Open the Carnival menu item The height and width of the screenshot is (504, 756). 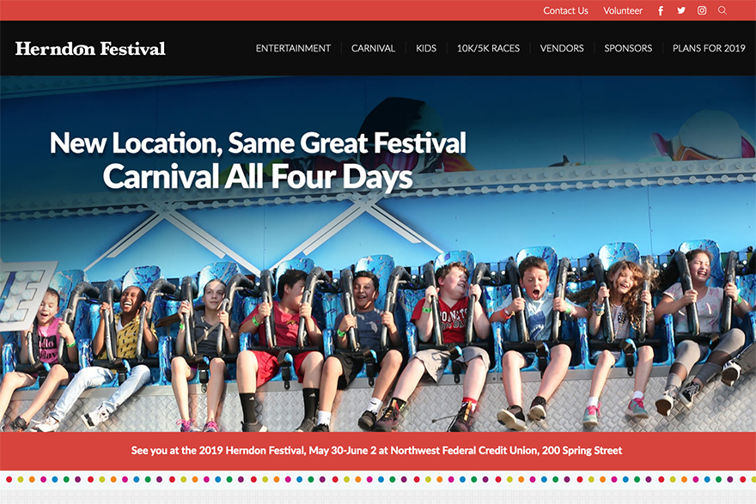pyautogui.click(x=373, y=48)
